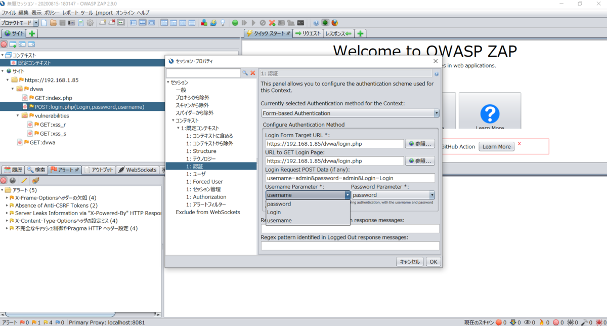Collapse the Username Parameter dropdown arrow

pos(347,195)
